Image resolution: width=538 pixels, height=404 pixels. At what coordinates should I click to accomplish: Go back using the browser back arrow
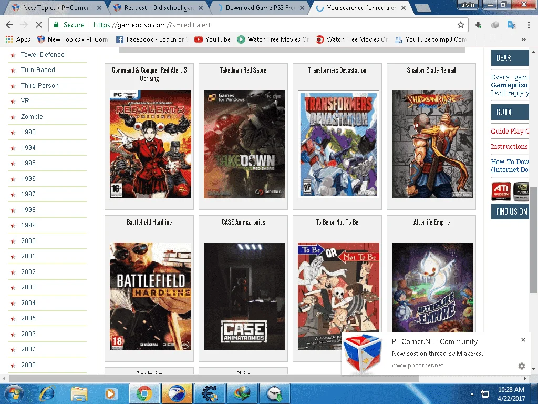9,25
